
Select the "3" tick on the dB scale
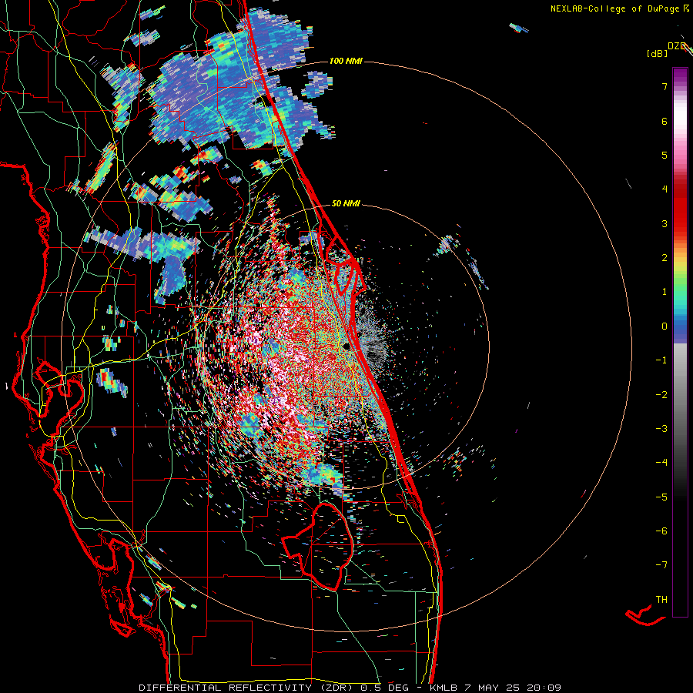point(665,223)
